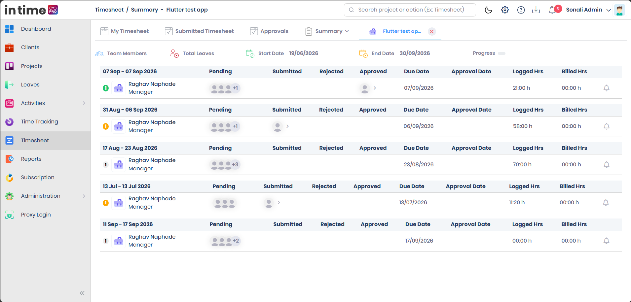The width and height of the screenshot is (631, 302).
Task: Open Sonali Admin user dropdown
Action: coord(588,10)
